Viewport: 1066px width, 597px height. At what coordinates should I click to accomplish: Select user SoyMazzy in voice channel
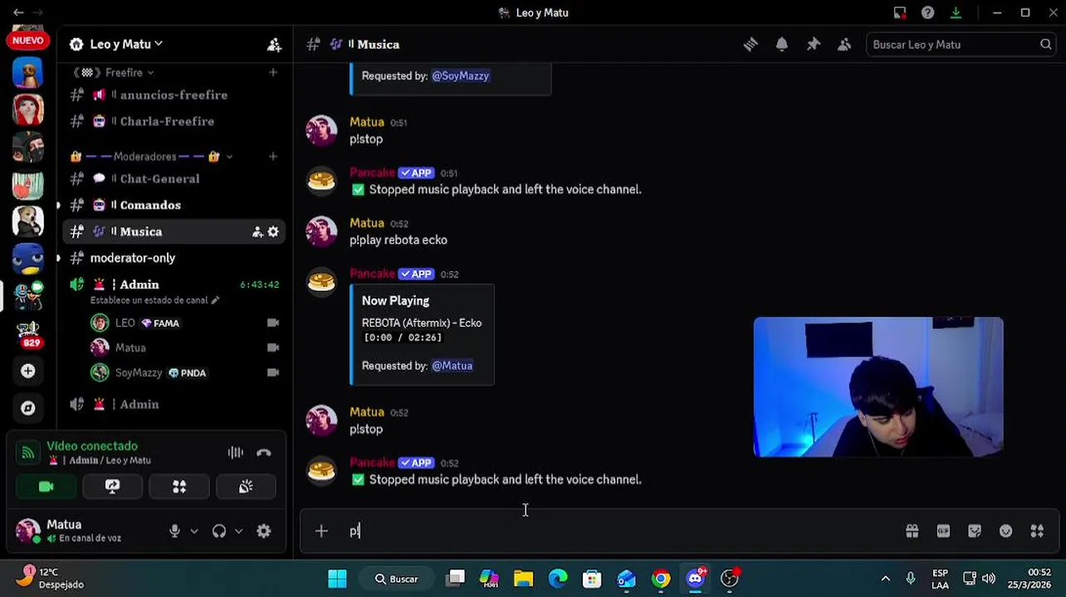coord(184,373)
